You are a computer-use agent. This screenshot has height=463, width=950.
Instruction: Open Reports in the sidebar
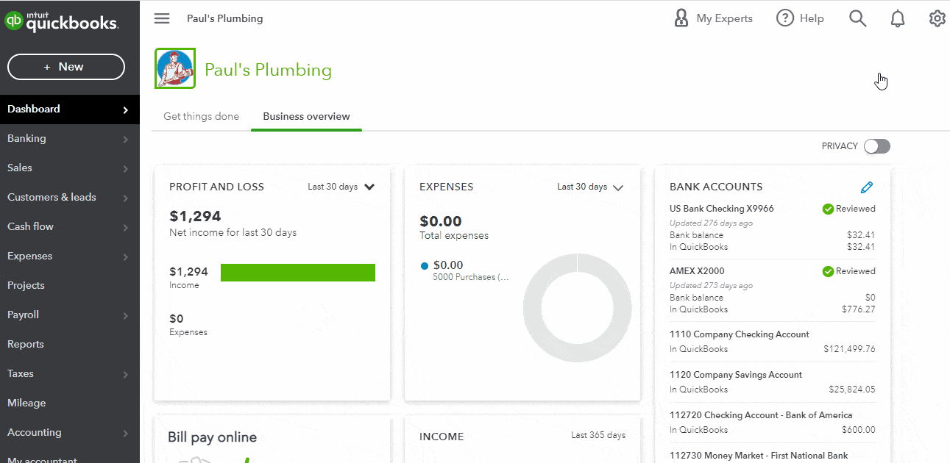click(70, 344)
